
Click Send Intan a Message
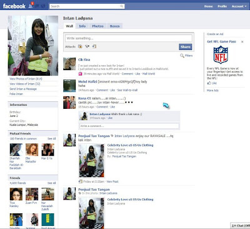23,89
